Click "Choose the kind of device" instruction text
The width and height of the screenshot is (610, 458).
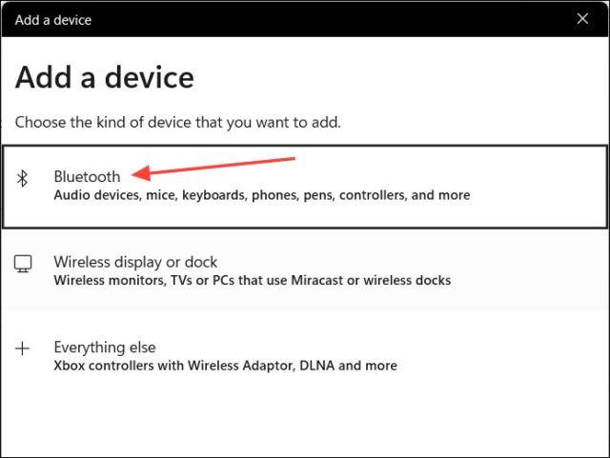point(178,123)
